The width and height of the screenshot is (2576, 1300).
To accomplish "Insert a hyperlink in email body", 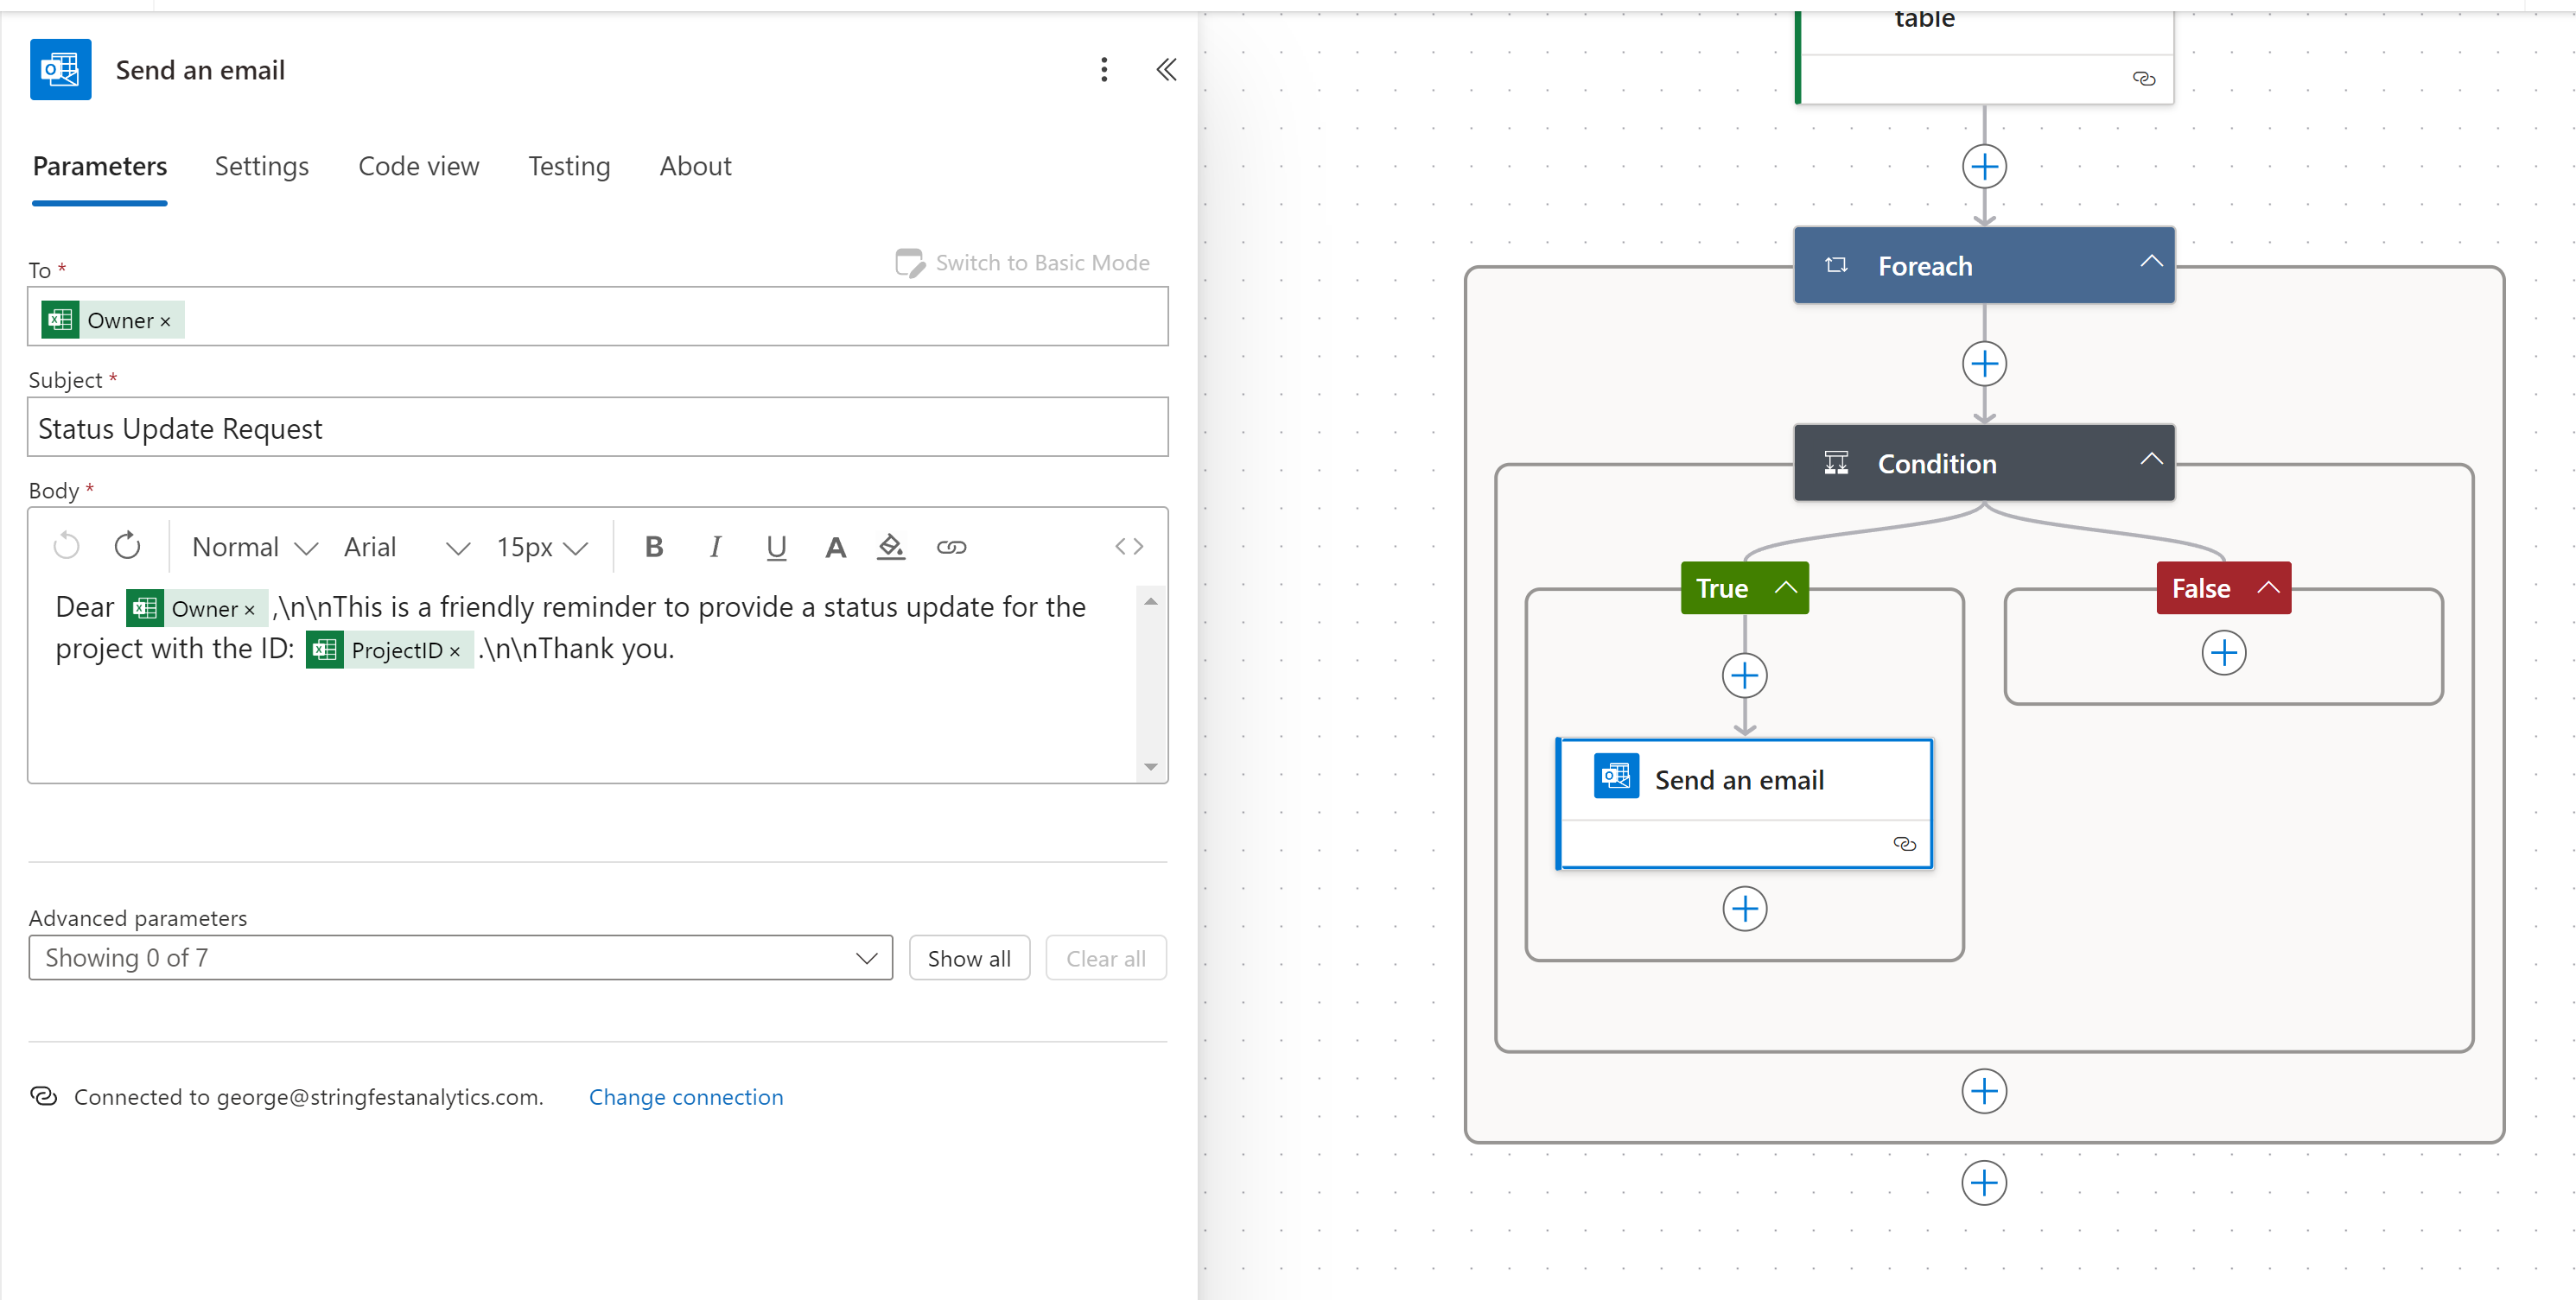I will [x=950, y=547].
